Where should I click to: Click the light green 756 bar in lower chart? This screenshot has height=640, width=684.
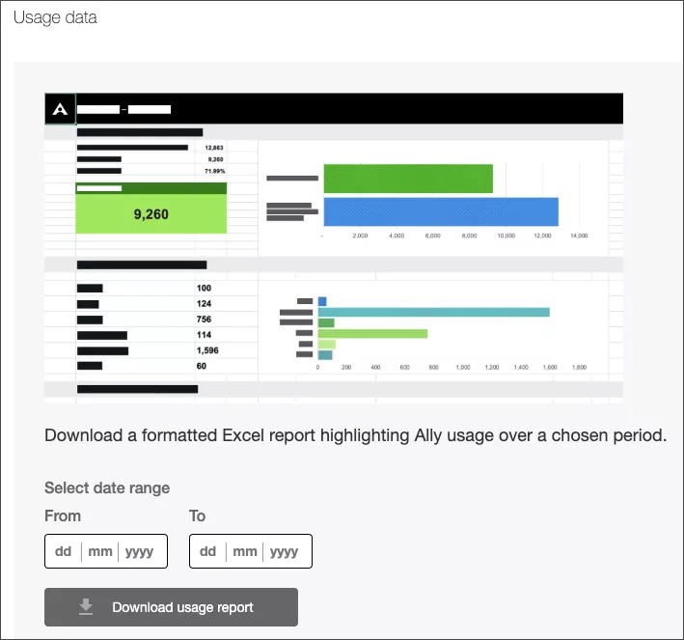[x=372, y=333]
